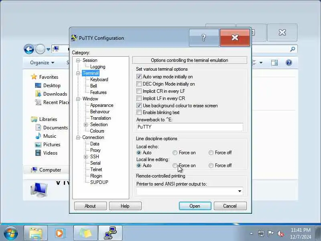Select Colours category in tree

[97, 131]
